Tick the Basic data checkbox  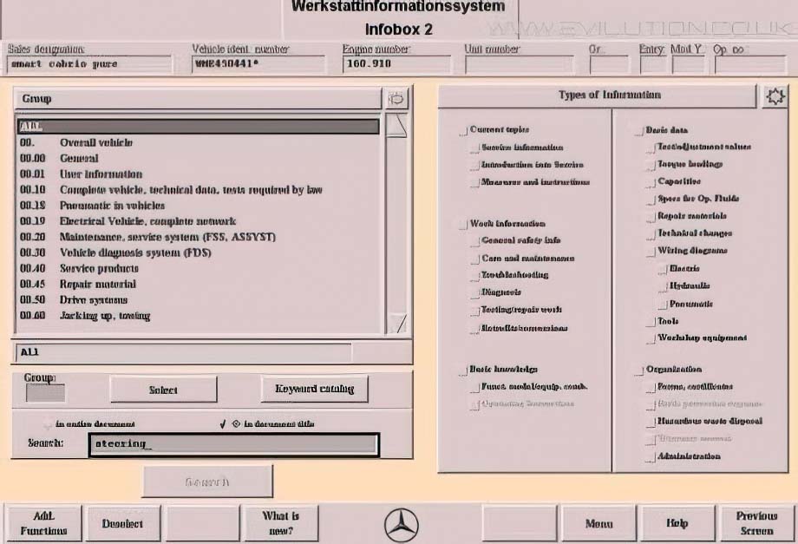coord(640,131)
